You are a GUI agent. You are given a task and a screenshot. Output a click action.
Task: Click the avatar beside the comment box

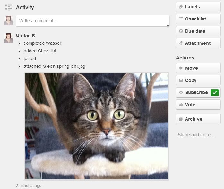9,20
